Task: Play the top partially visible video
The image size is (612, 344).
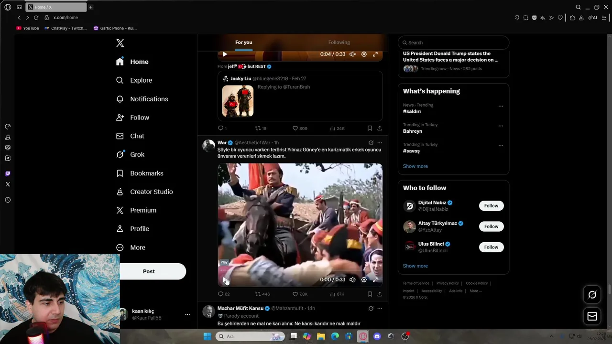Action: coord(225,54)
